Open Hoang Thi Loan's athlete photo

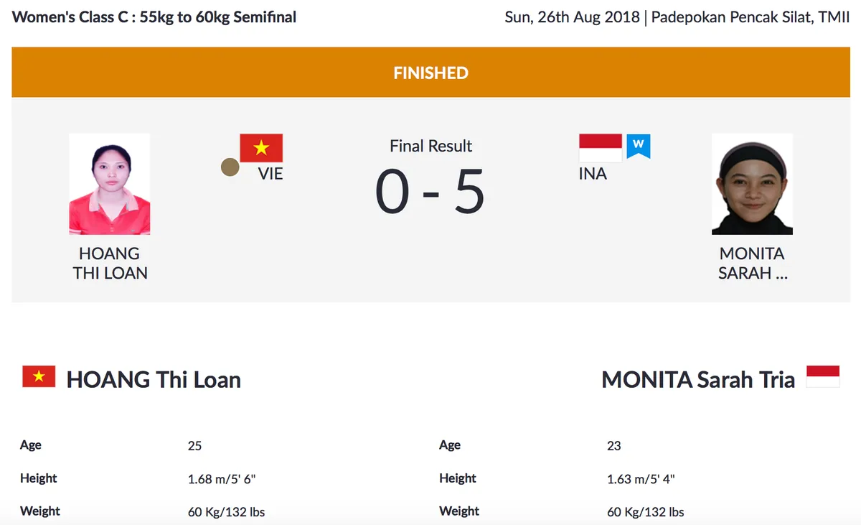coord(110,184)
